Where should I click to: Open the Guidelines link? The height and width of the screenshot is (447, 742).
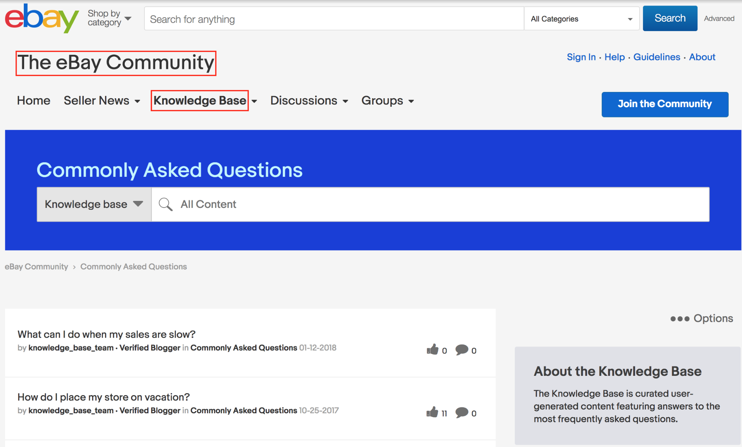pos(657,57)
